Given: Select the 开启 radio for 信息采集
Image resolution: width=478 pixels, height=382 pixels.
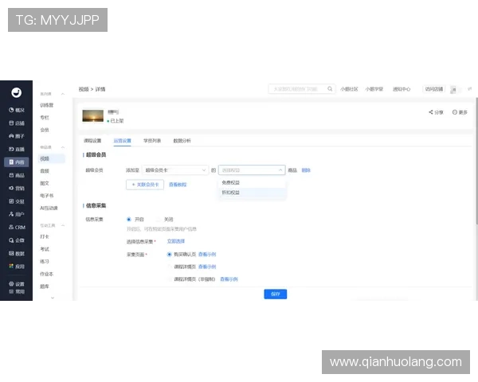Looking at the screenshot, I should pyautogui.click(x=129, y=220).
